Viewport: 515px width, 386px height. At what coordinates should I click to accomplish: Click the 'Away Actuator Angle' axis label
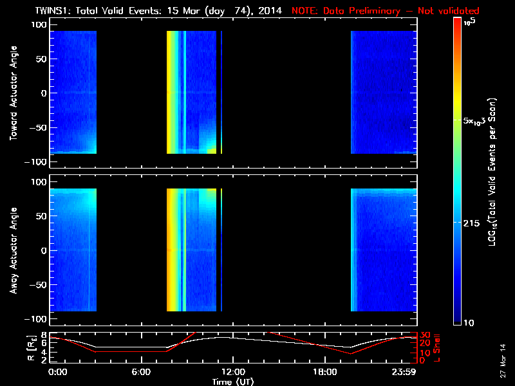pyautogui.click(x=13, y=250)
